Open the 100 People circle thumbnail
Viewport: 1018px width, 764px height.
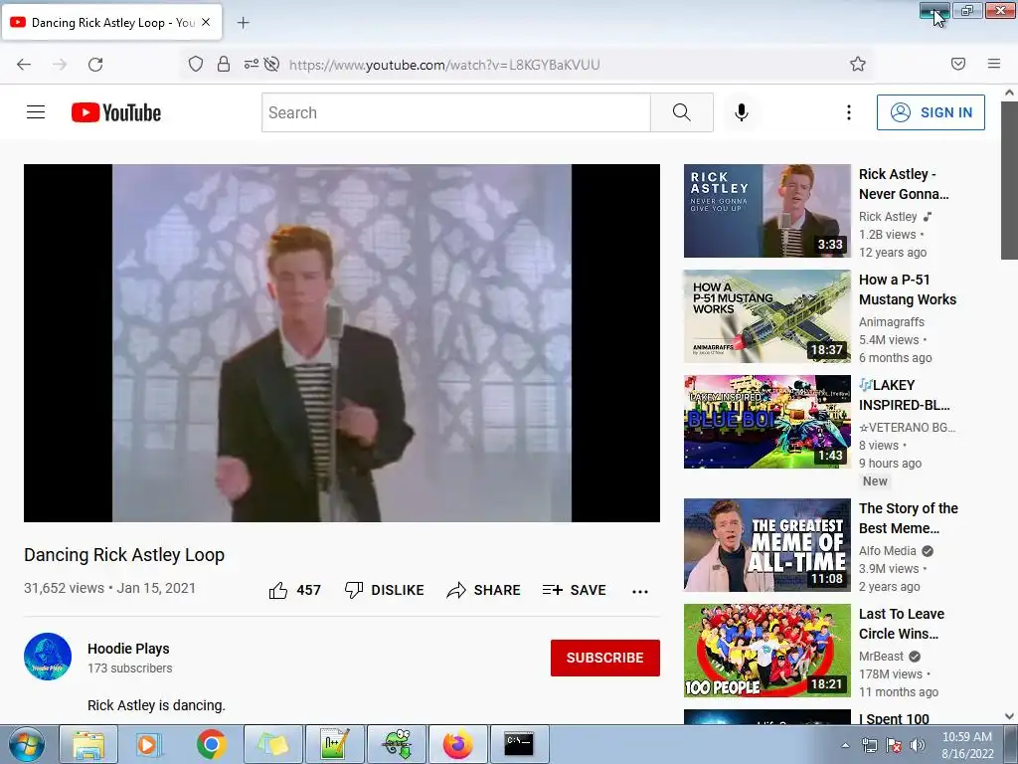click(766, 651)
